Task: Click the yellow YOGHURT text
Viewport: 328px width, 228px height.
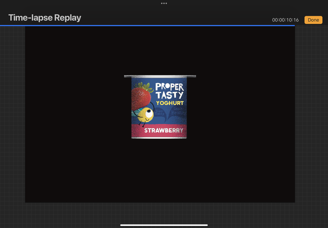Action: (x=170, y=103)
